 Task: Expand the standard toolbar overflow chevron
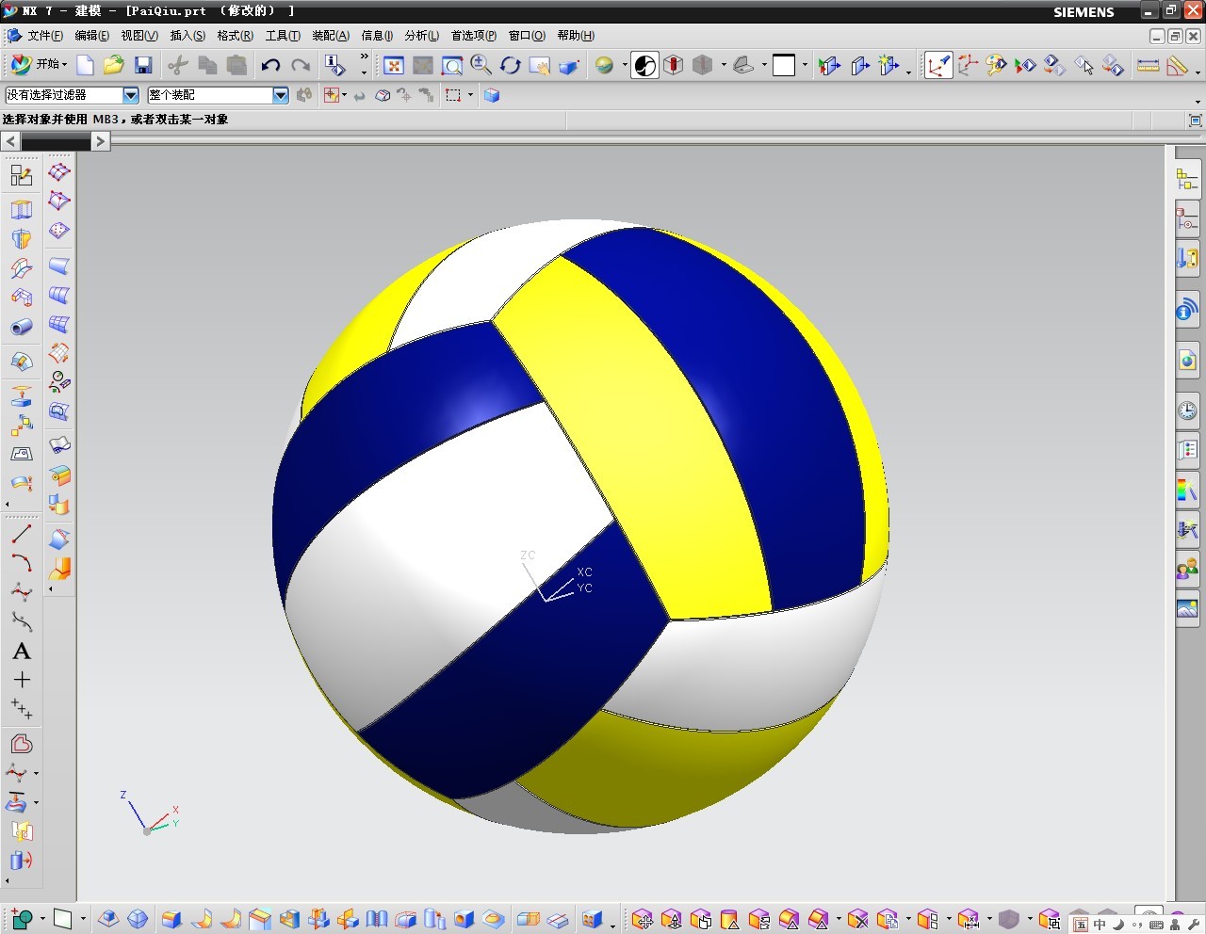(x=365, y=58)
